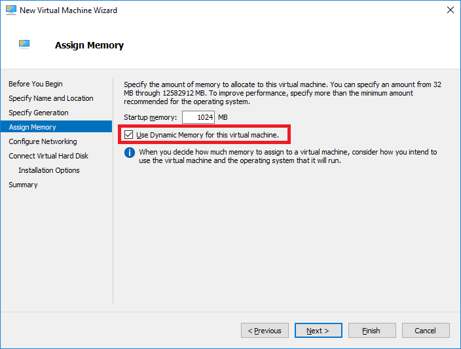This screenshot has width=461, height=349.
Task: Toggle Use Dynamic Memory checkbox
Action: [x=128, y=135]
